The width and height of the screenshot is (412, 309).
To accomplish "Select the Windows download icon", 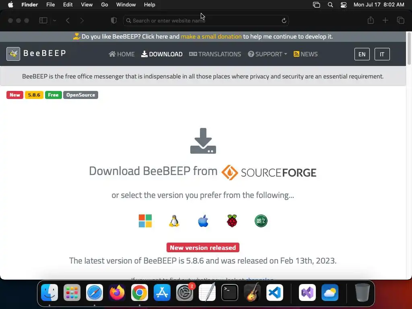I will tap(145, 221).
